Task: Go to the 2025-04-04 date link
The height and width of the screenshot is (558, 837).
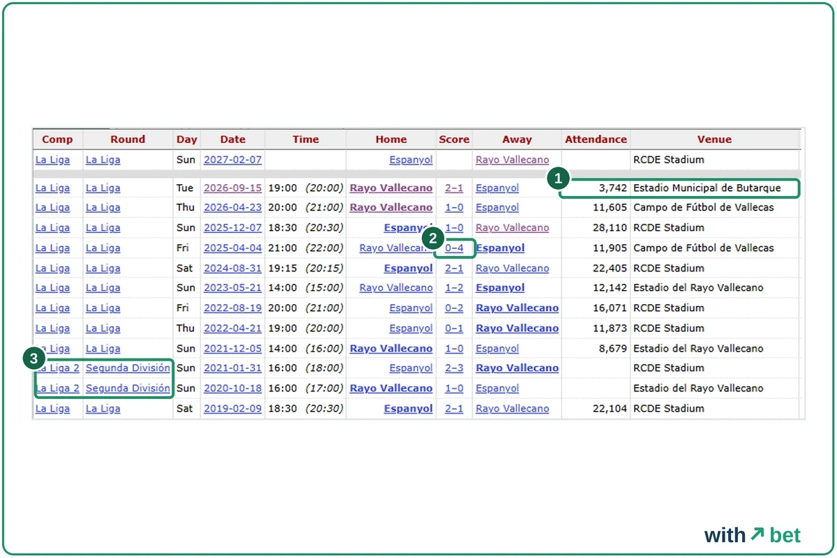Action: (233, 248)
